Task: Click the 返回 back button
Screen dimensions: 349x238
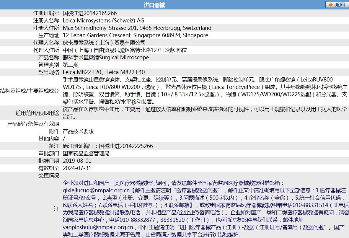Action: click(x=337, y=5)
